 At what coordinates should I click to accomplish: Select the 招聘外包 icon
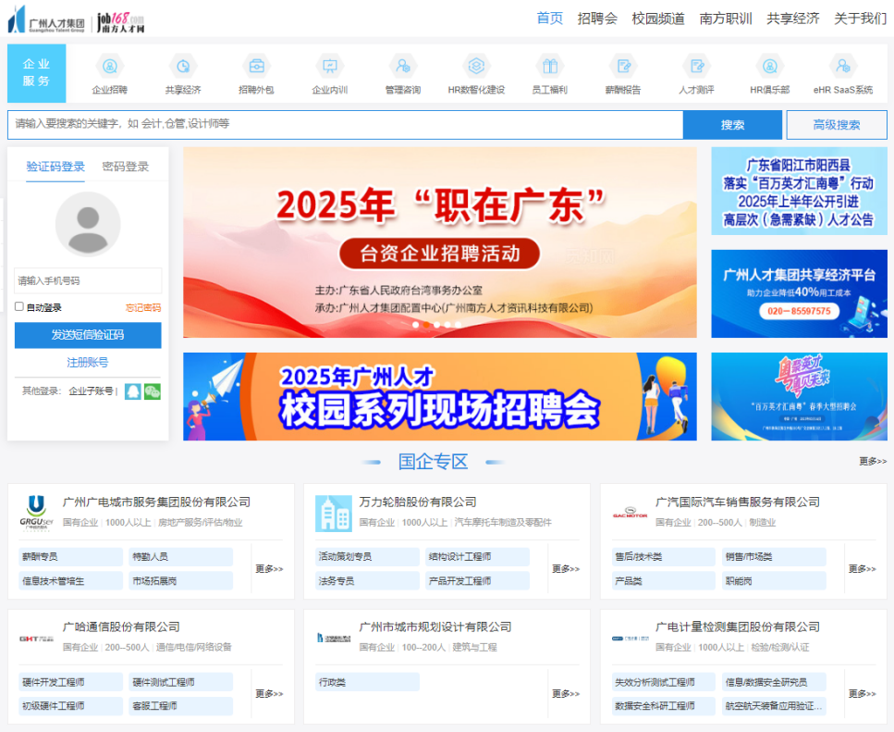tap(257, 67)
